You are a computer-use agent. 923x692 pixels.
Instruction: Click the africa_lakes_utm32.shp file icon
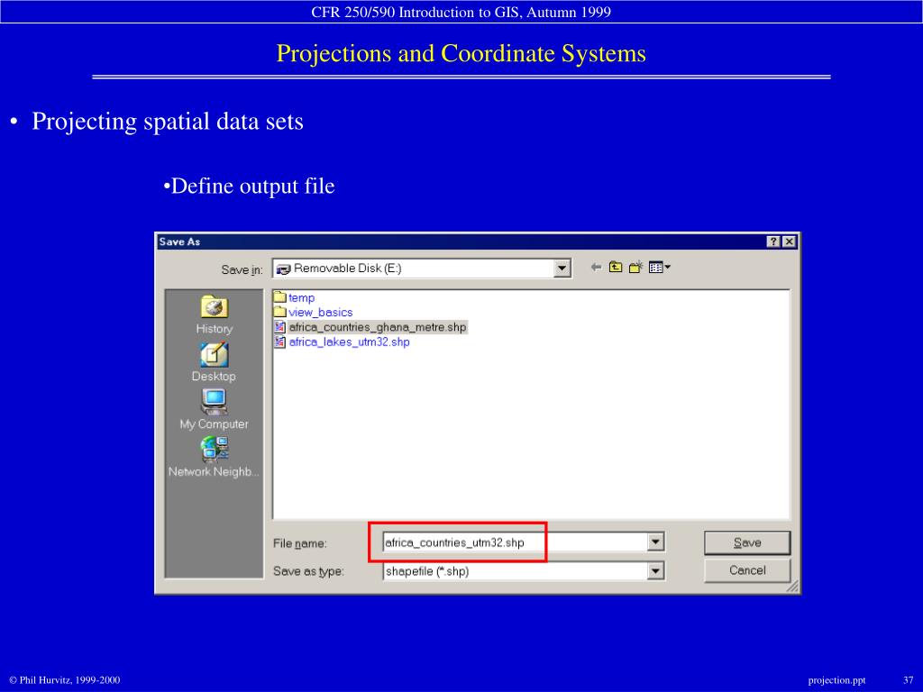(280, 341)
